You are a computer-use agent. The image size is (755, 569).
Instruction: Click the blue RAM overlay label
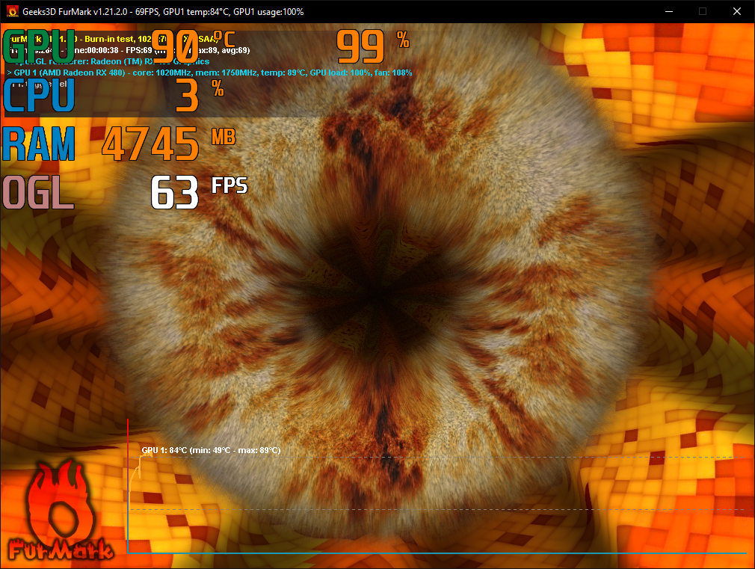point(39,144)
